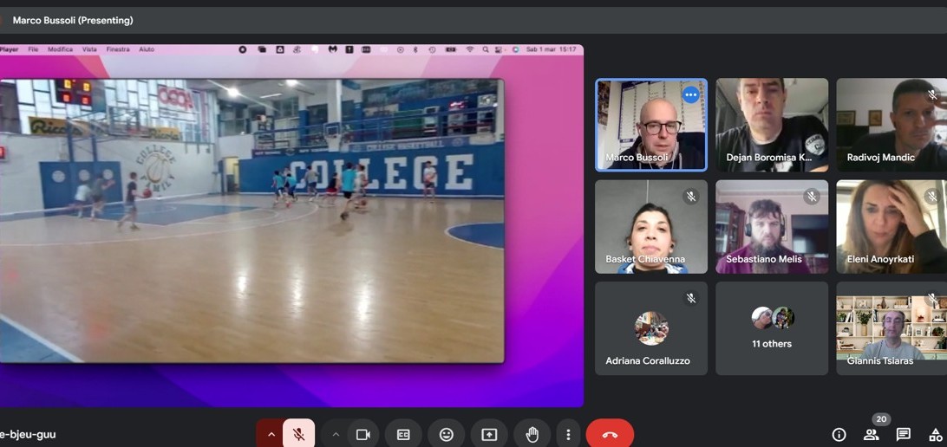The image size is (947, 447).
Task: Leave the call with red hang-up button
Action: tap(610, 434)
